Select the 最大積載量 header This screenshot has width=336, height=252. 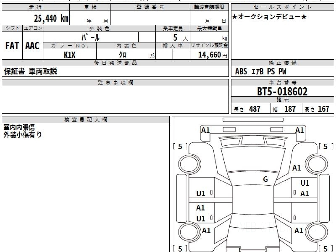tap(209, 28)
